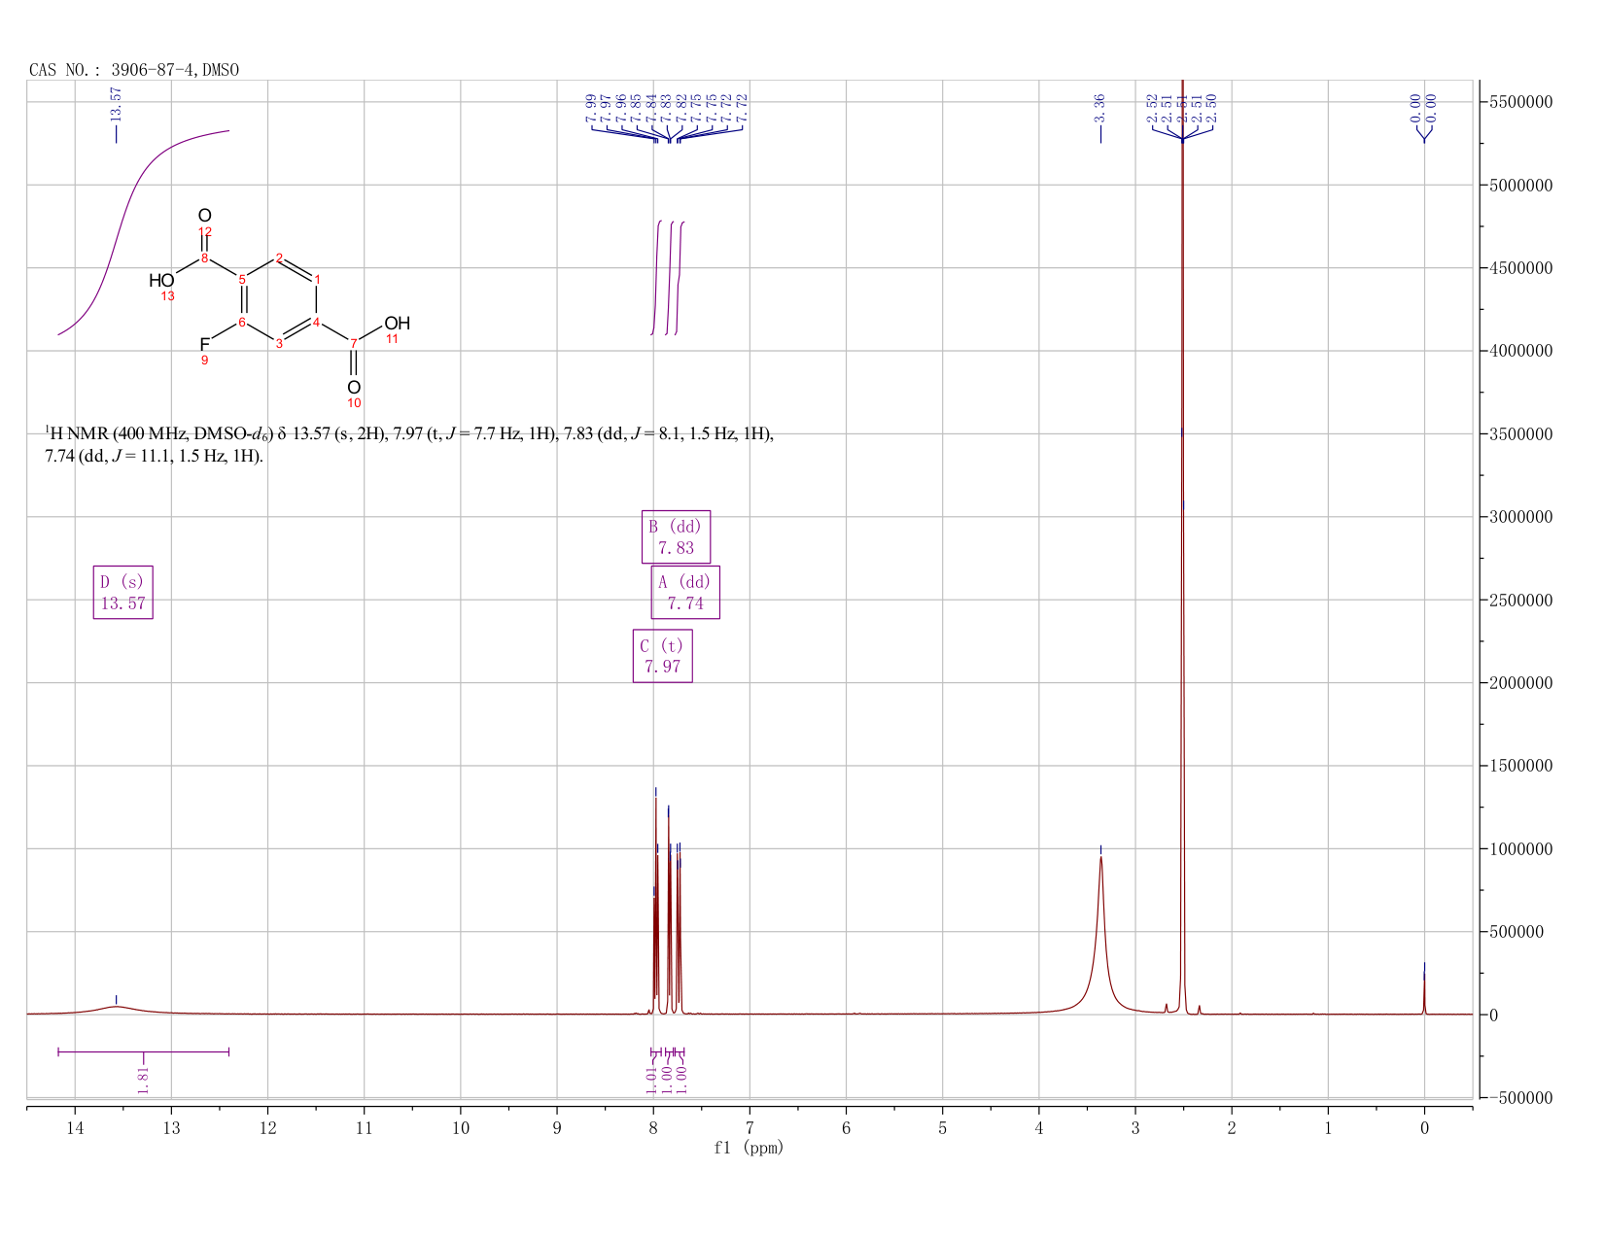Click the f1 (ppm) axis label

[x=749, y=1148]
